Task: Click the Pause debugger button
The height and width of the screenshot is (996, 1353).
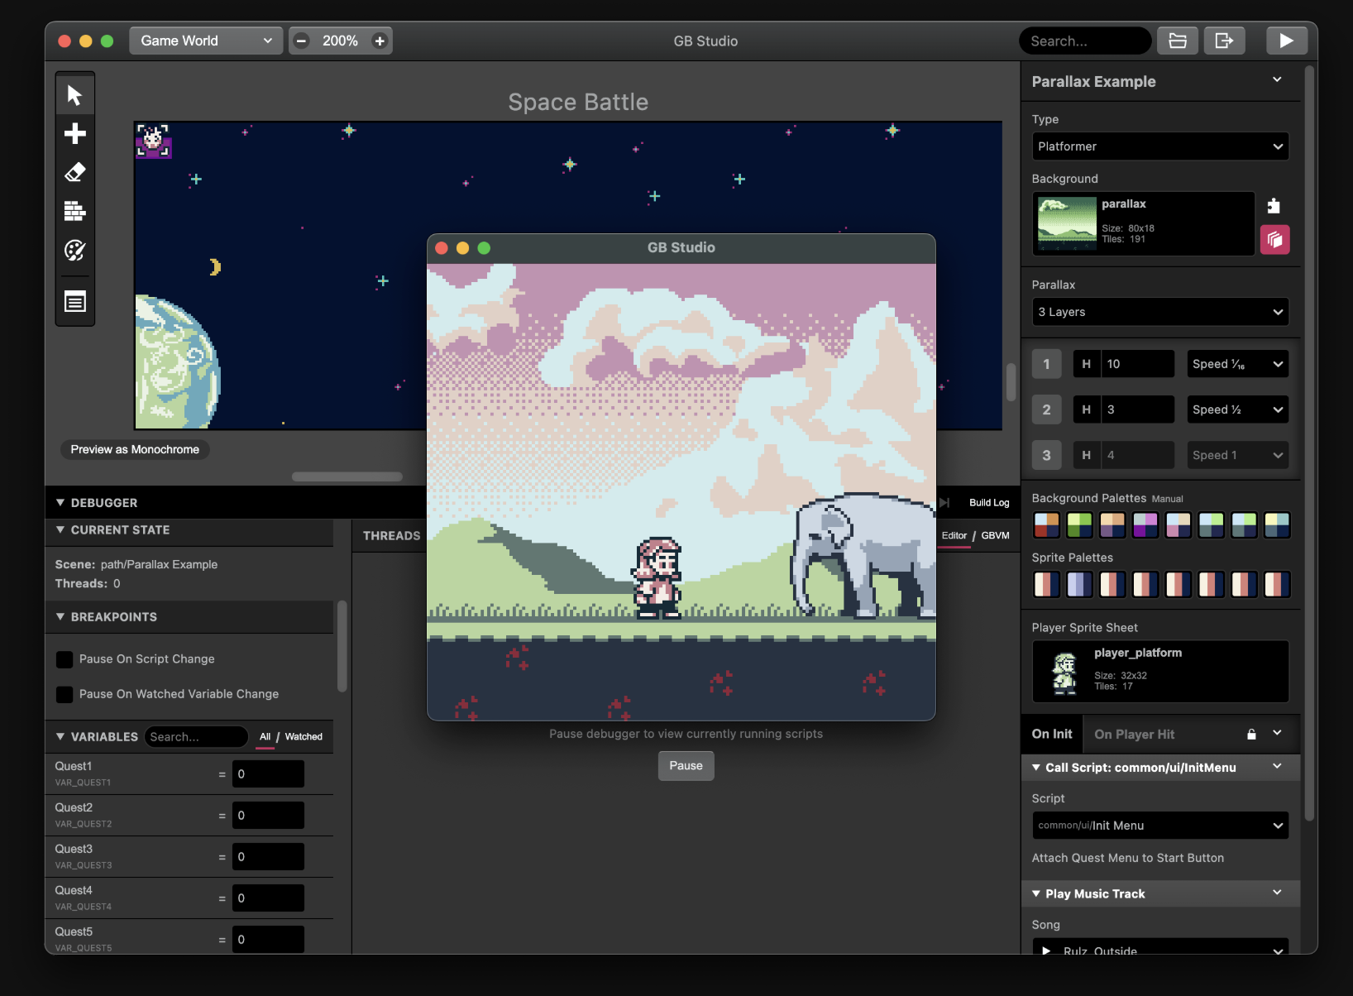Action: coord(686,765)
